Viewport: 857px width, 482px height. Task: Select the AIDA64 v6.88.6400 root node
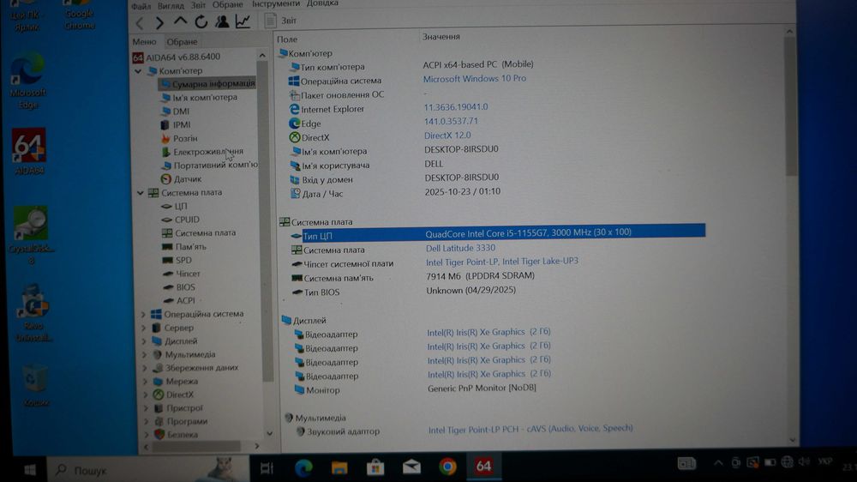click(177, 57)
